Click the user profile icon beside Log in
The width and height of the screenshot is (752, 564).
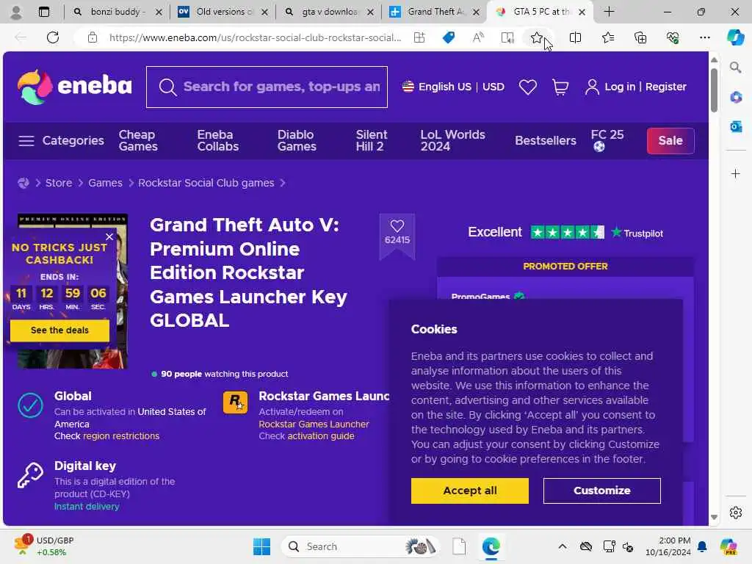point(593,87)
